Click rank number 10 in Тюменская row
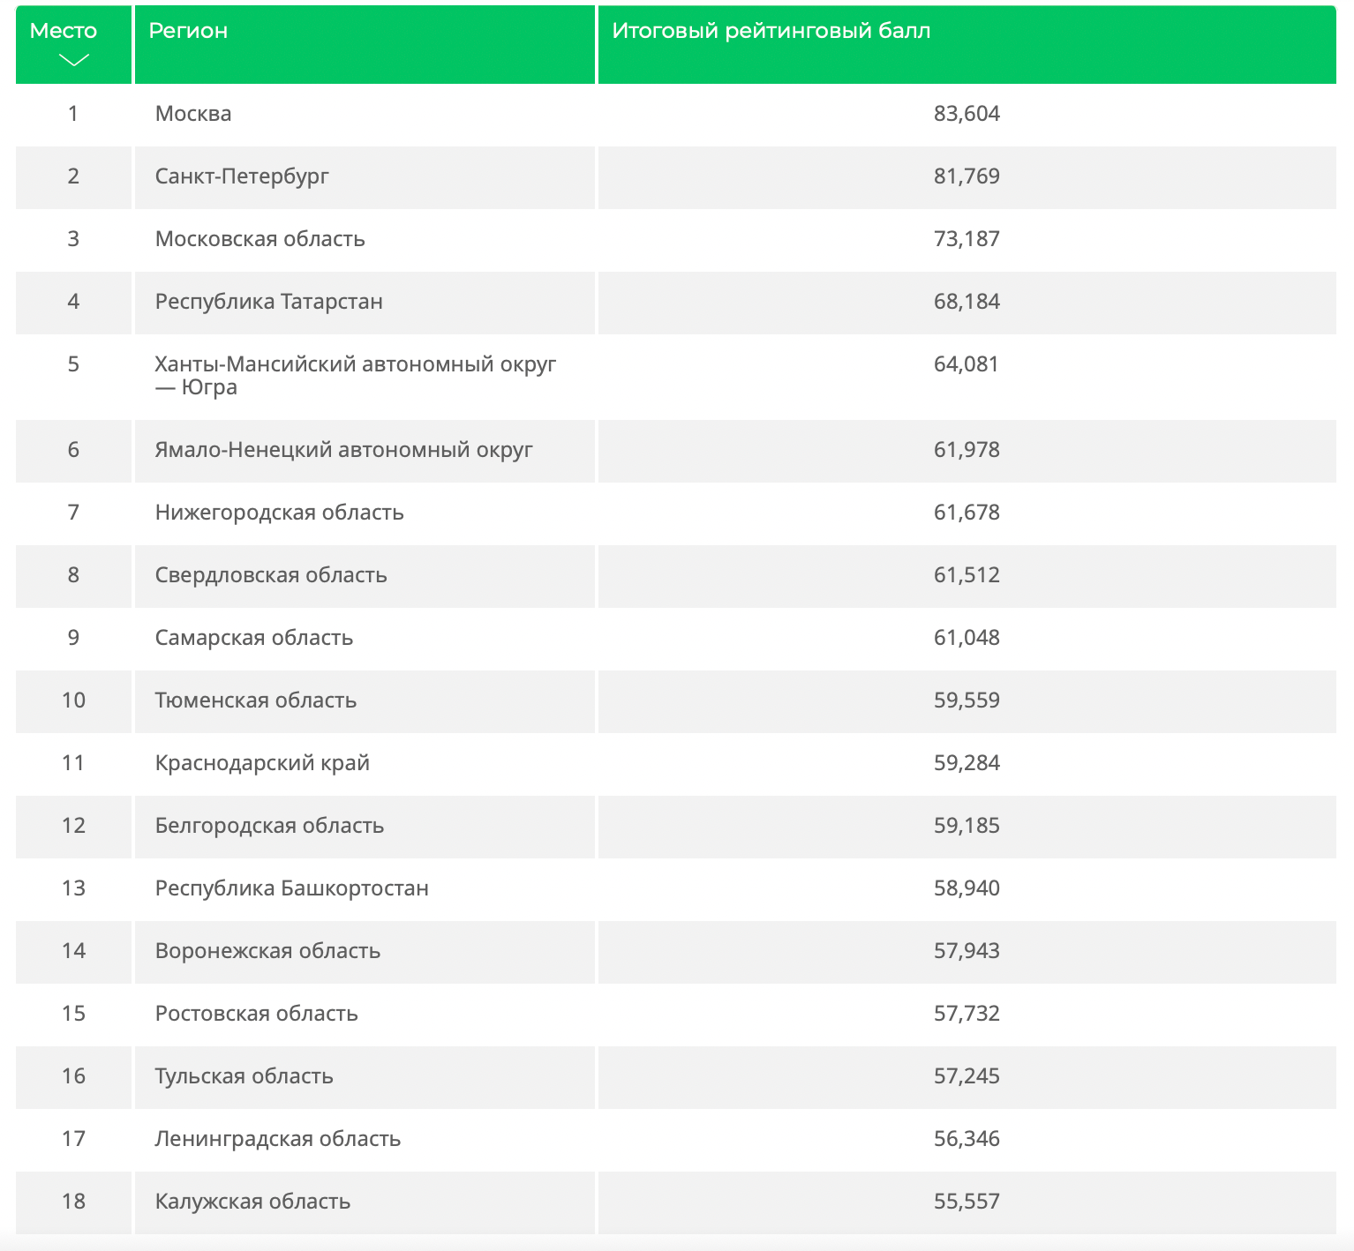The height and width of the screenshot is (1251, 1354). tap(73, 700)
